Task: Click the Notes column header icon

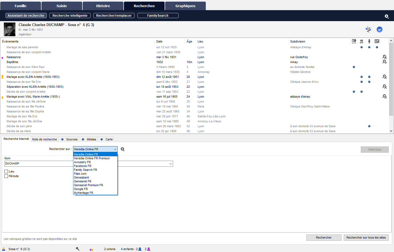Action: pos(354,41)
